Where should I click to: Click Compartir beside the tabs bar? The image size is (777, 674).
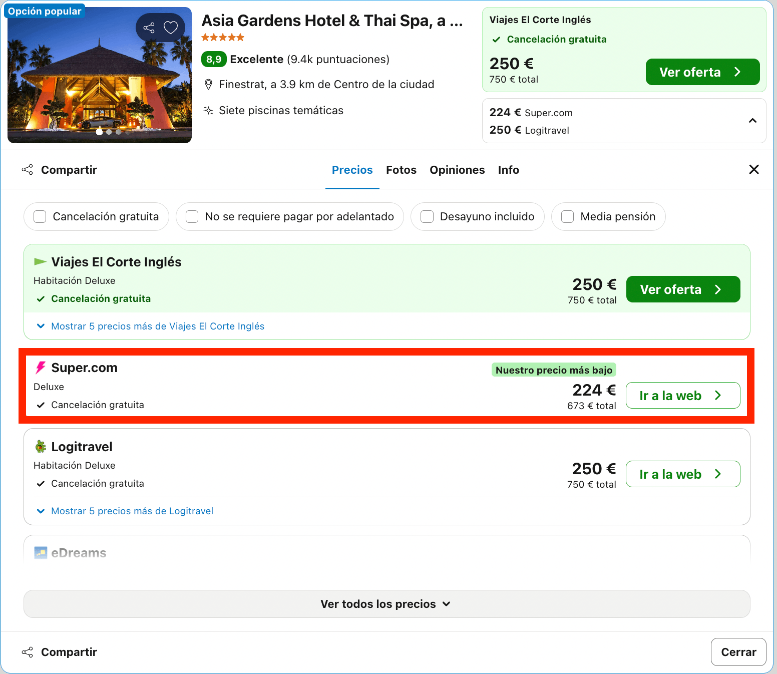tap(60, 170)
